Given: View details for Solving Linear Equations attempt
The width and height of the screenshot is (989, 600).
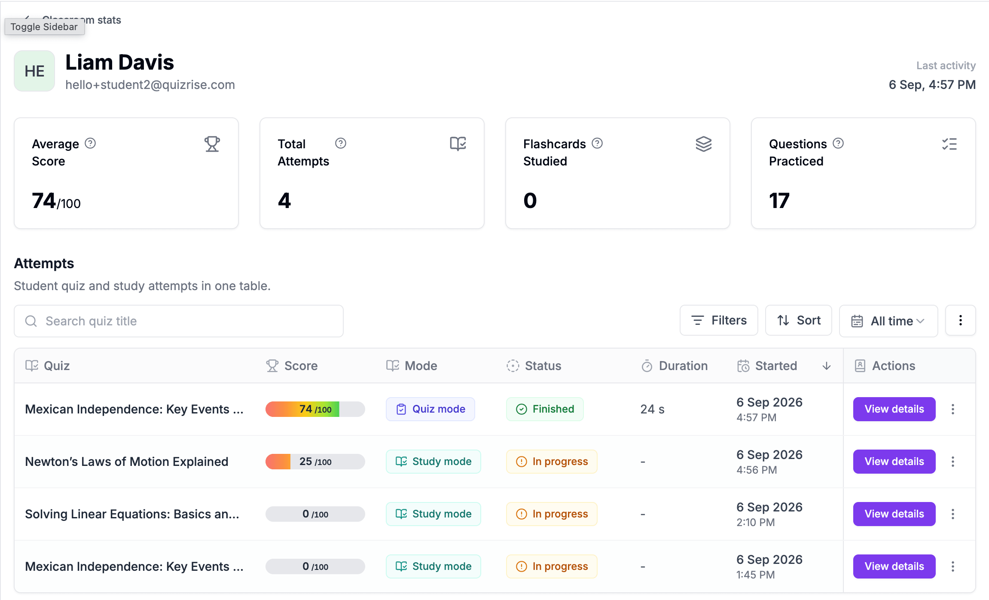Looking at the screenshot, I should 894,514.
